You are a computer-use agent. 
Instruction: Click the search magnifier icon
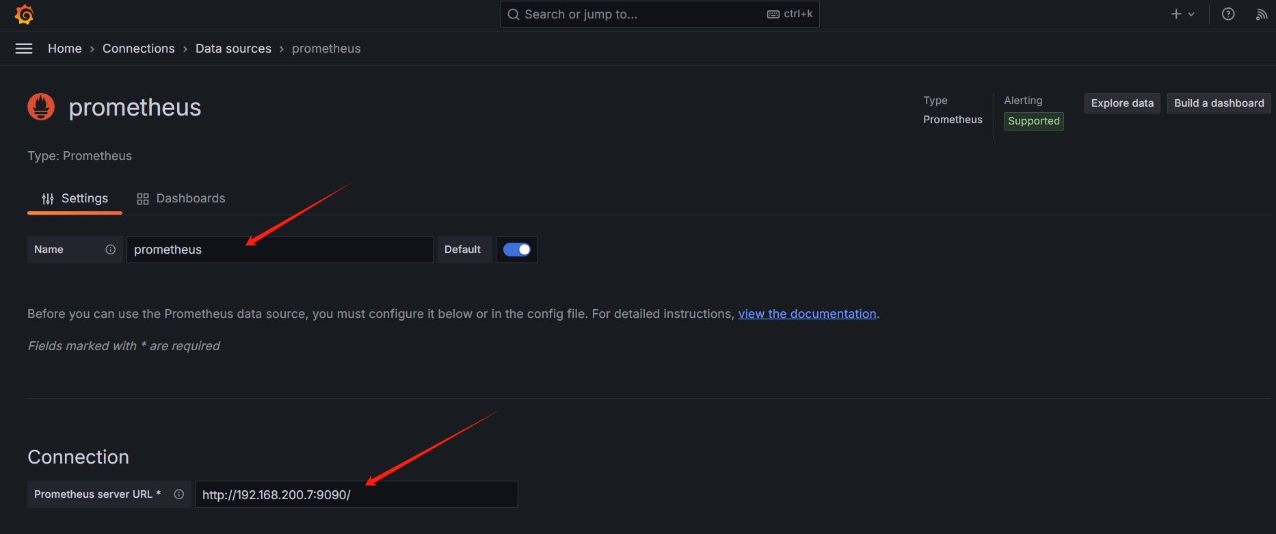click(514, 14)
